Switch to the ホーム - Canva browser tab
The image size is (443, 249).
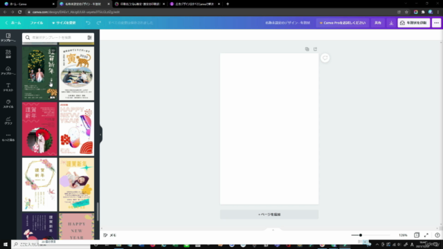28,4
